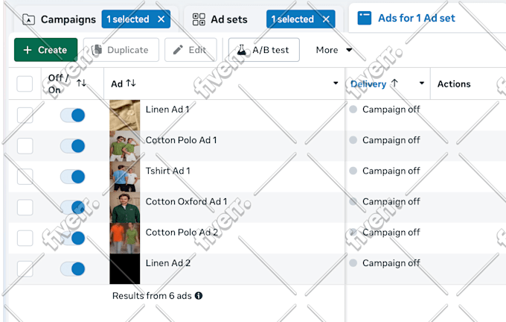The height and width of the screenshot is (322, 506).
Task: Click the Ads for 1 Ad set icon
Action: tap(365, 18)
